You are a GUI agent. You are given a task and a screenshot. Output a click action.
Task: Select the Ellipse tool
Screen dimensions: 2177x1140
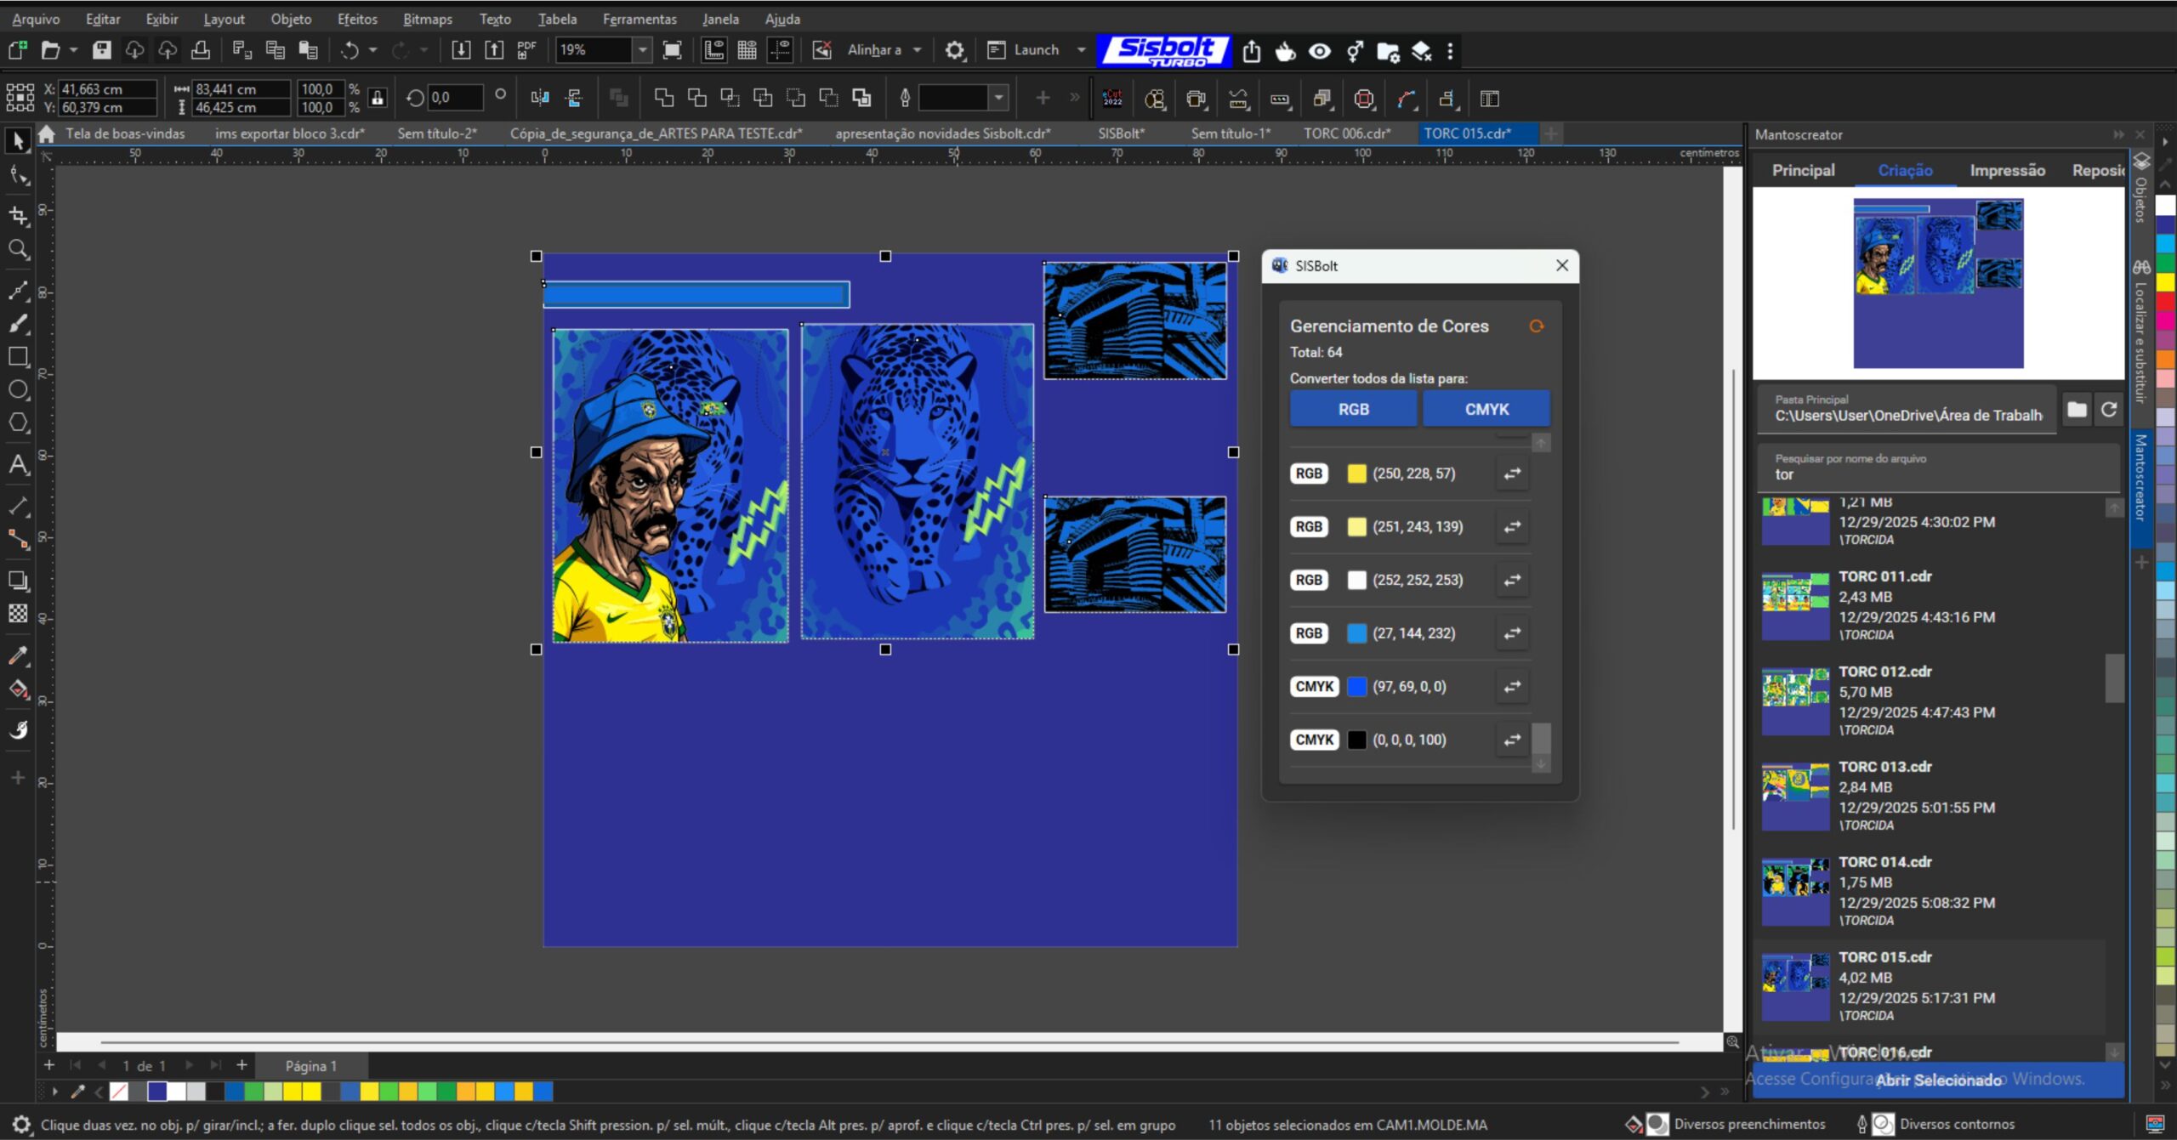tap(18, 389)
